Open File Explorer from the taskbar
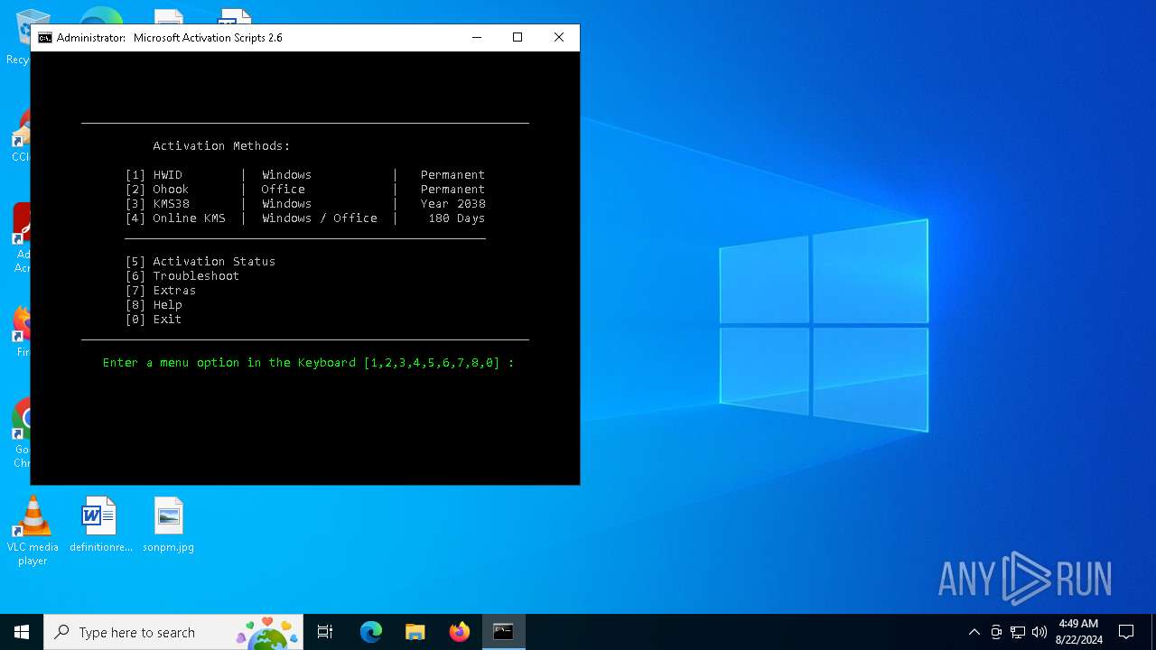This screenshot has height=650, width=1156. point(415,632)
